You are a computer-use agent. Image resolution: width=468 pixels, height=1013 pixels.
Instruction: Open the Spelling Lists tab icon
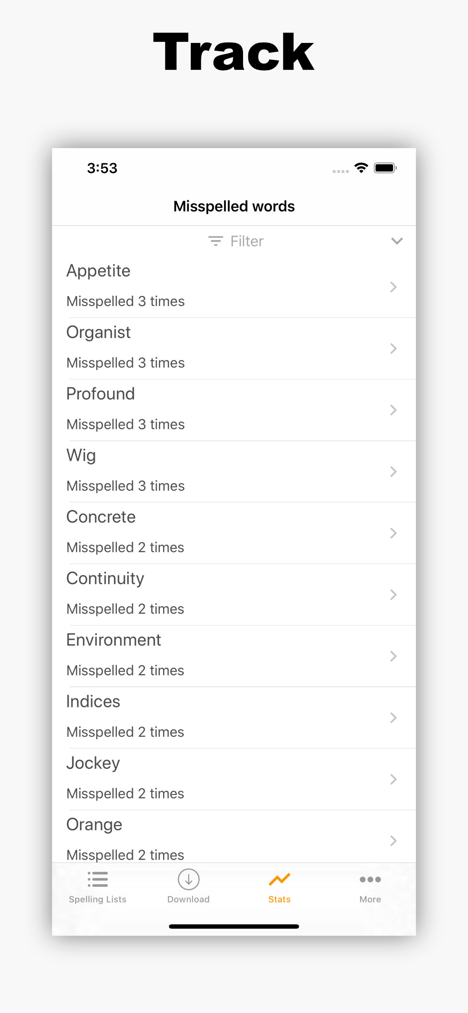click(x=98, y=879)
